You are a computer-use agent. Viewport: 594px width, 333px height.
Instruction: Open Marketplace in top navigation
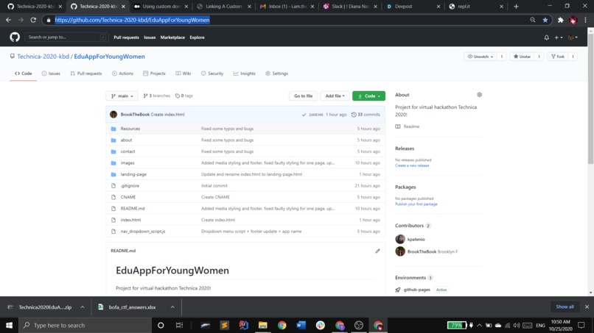click(172, 37)
